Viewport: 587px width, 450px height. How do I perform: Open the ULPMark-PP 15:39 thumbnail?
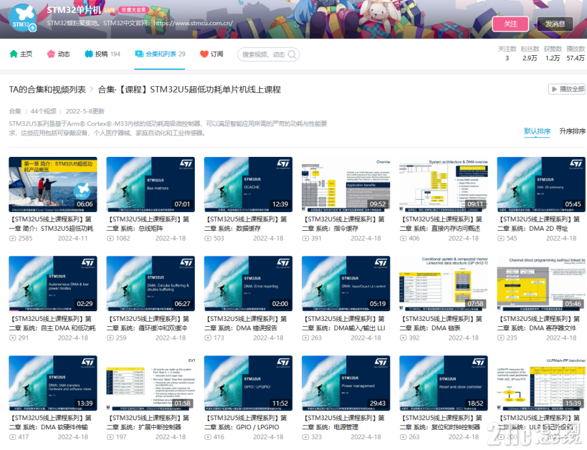542,383
